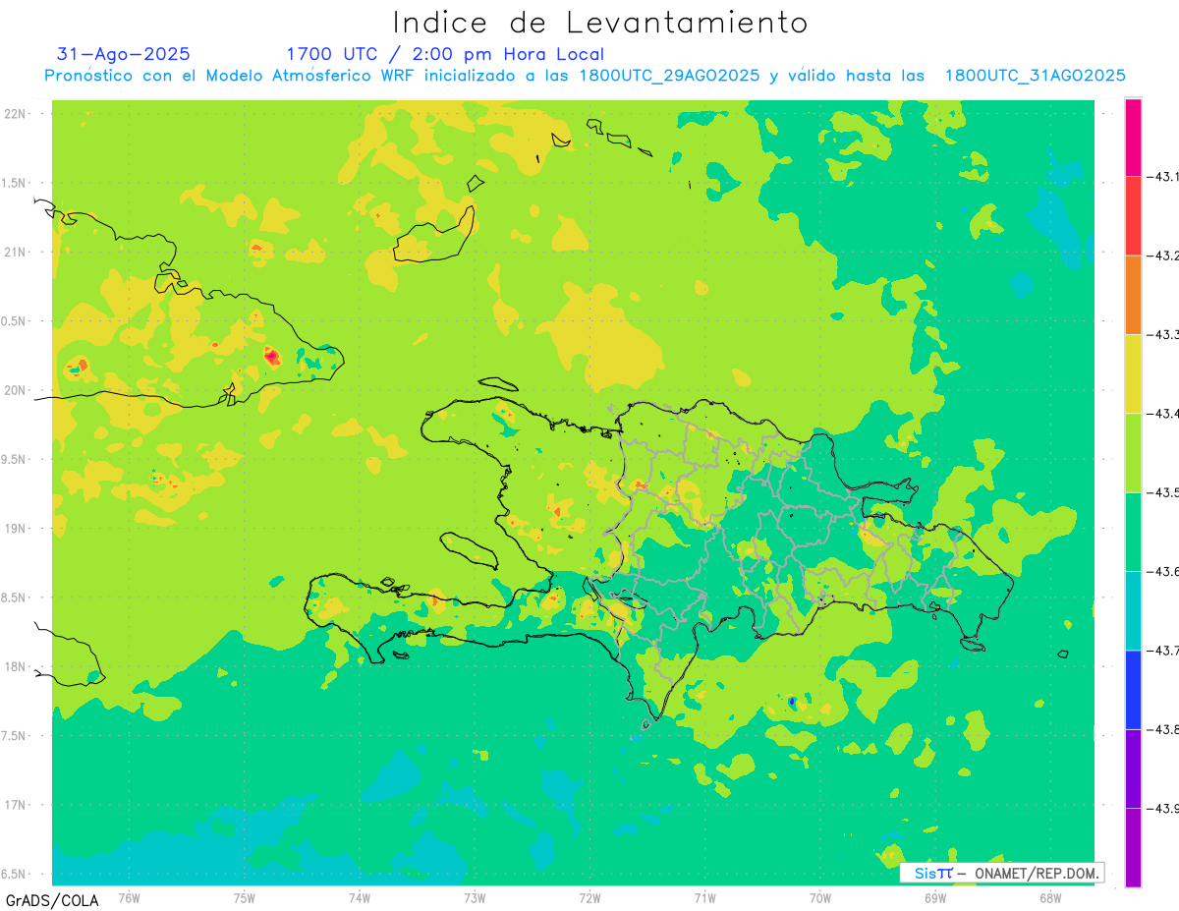Click the legend value '-43.1'
The width and height of the screenshot is (1179, 911).
1163,177
